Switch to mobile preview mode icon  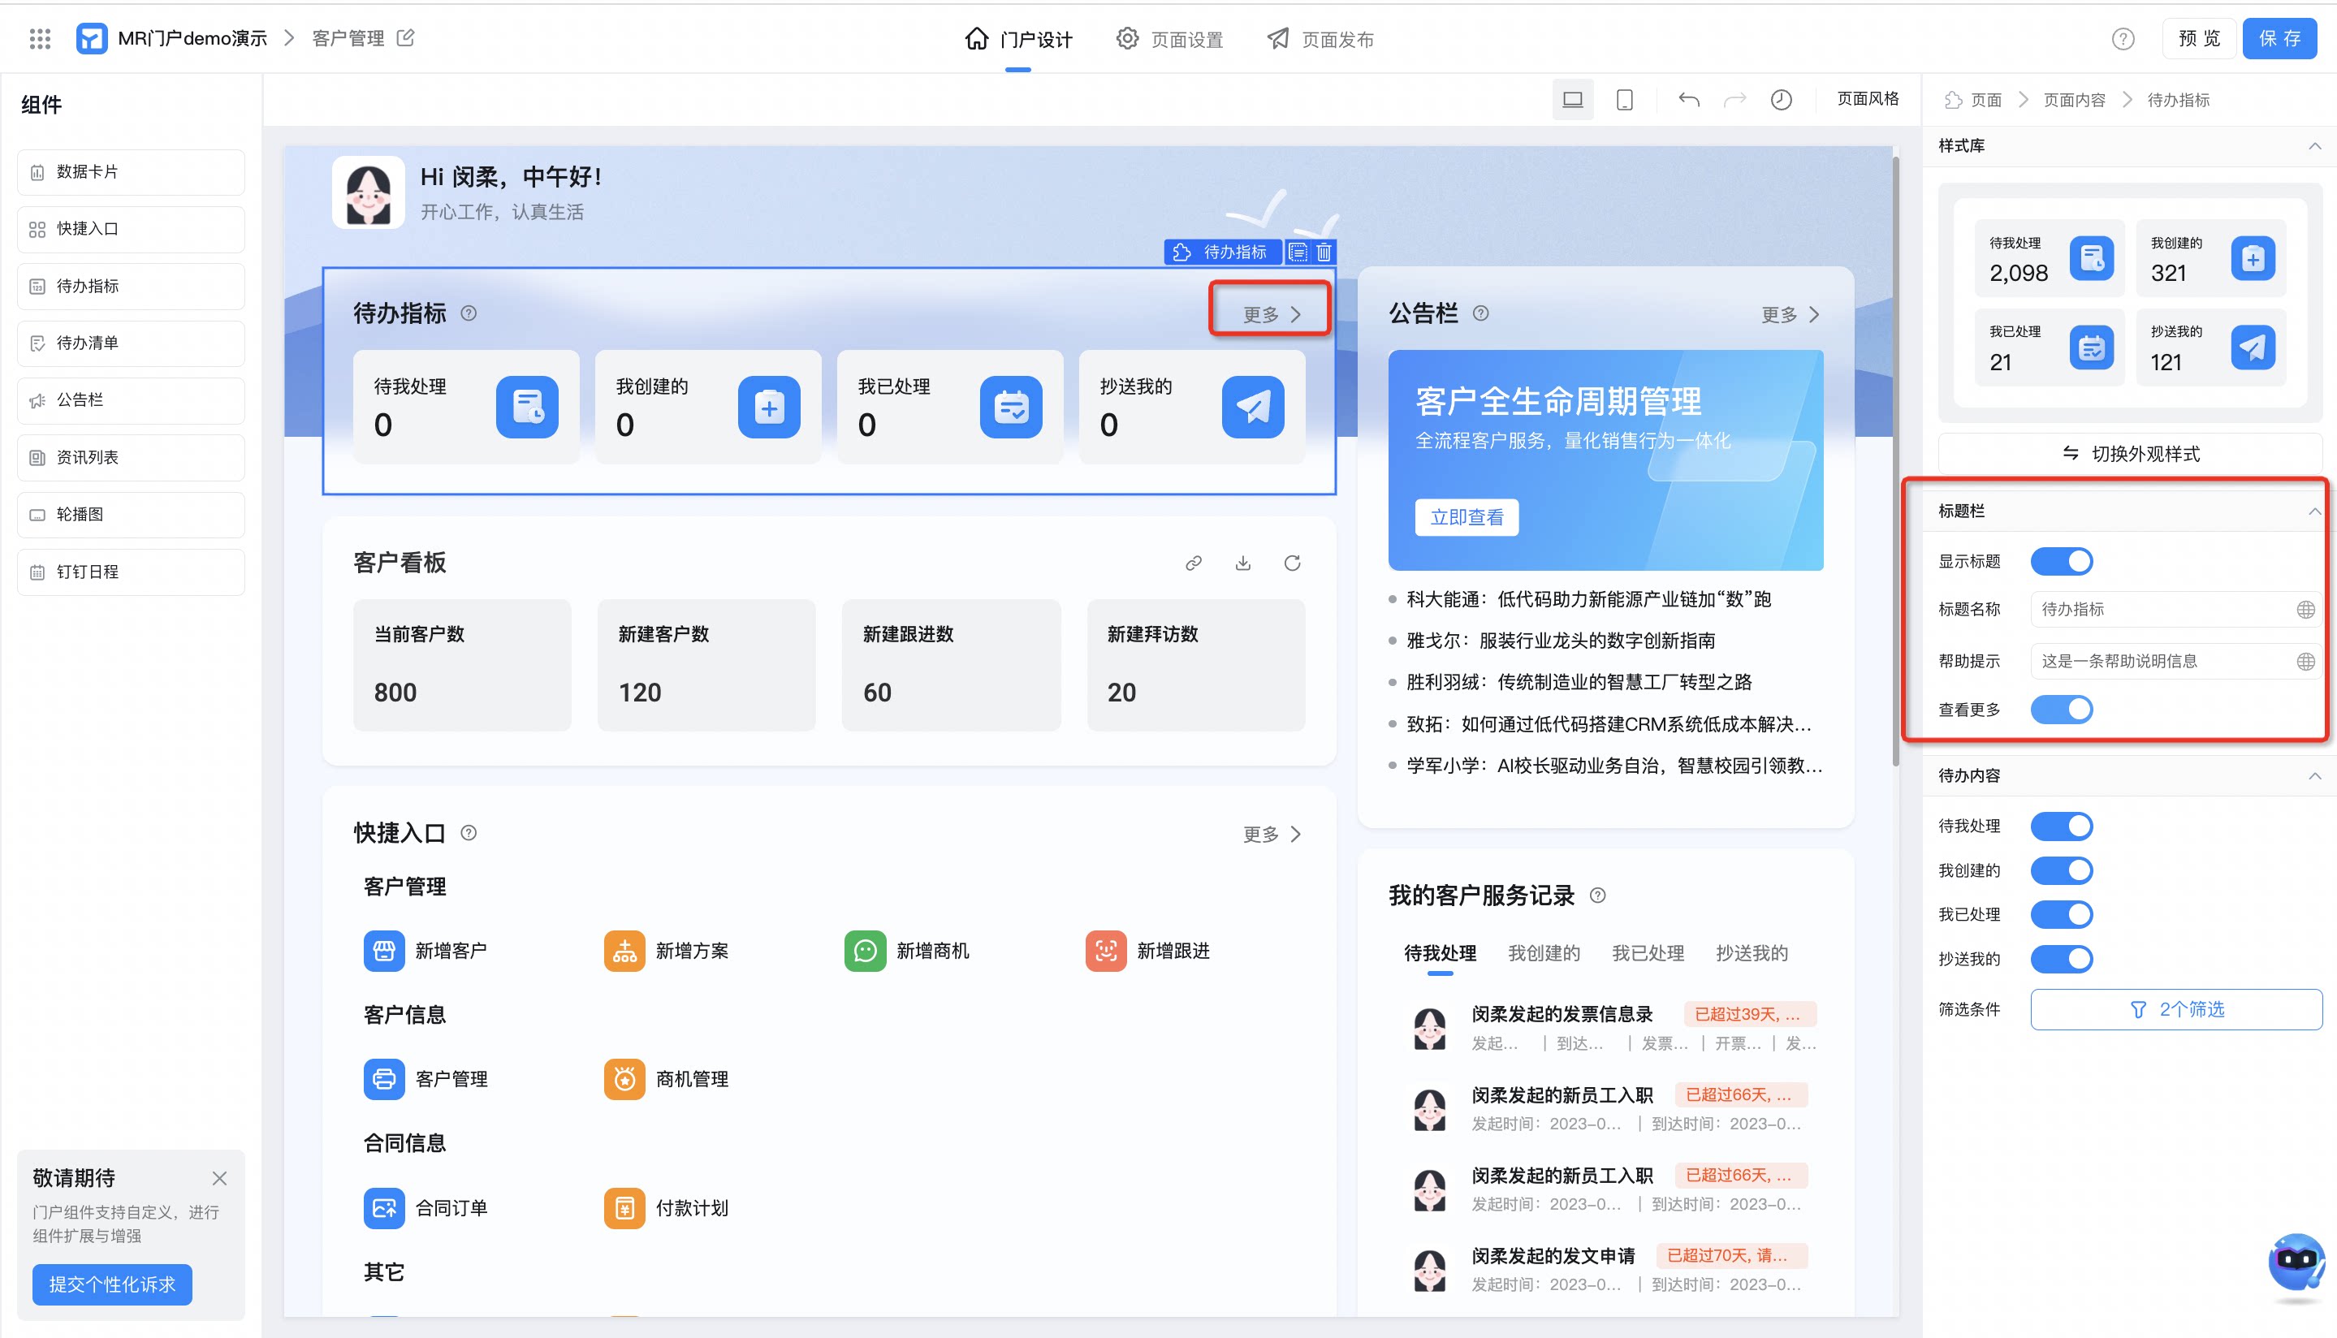click(1624, 99)
